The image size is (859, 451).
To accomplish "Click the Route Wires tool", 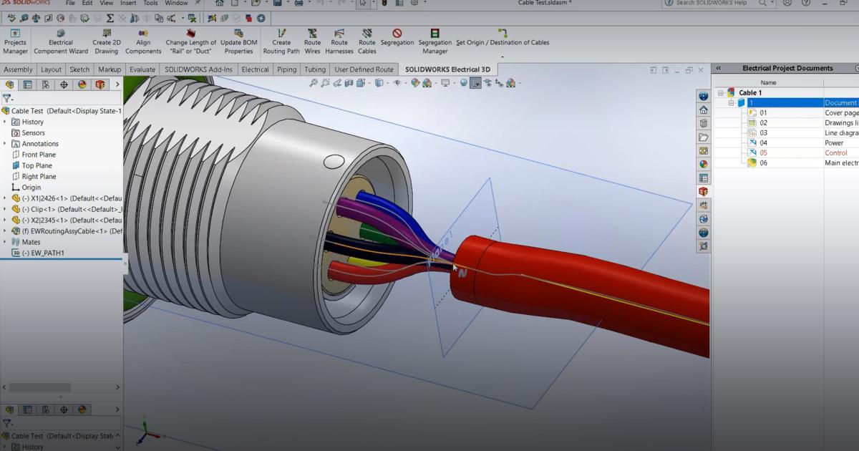I will click(313, 42).
